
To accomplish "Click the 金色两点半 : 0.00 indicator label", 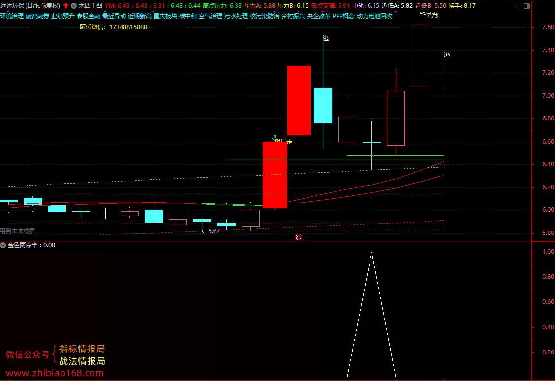I will pos(31,245).
